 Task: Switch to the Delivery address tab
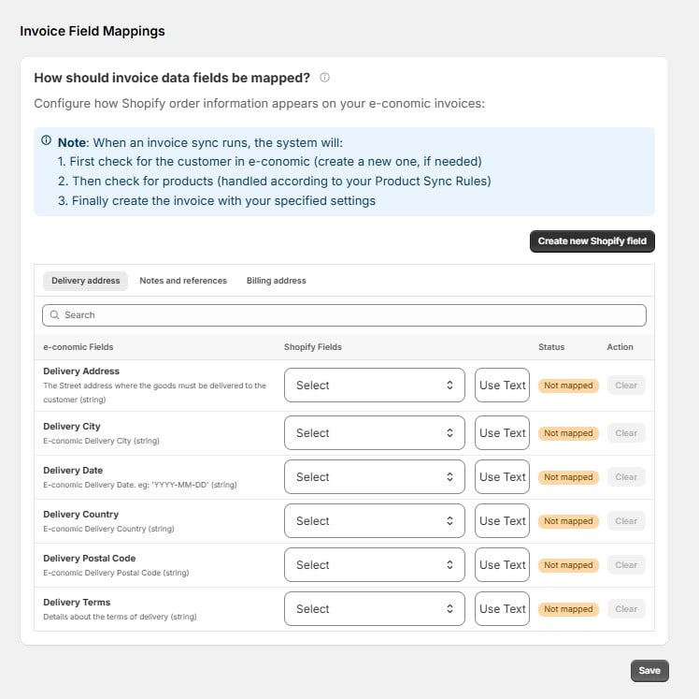86,281
